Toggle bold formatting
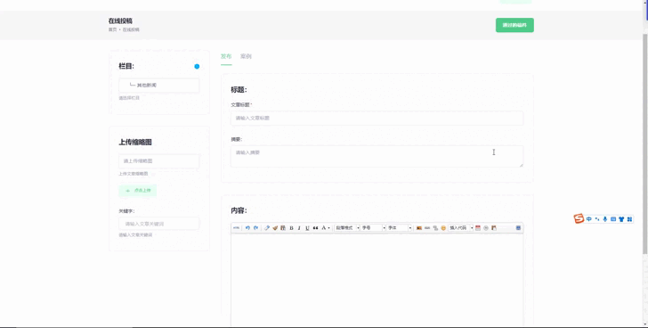648x328 pixels. pyautogui.click(x=291, y=228)
